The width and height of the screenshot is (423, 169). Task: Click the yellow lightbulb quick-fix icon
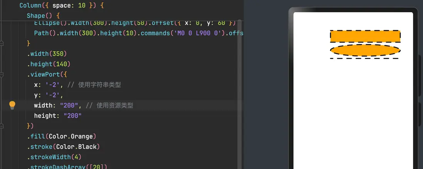pyautogui.click(x=12, y=105)
